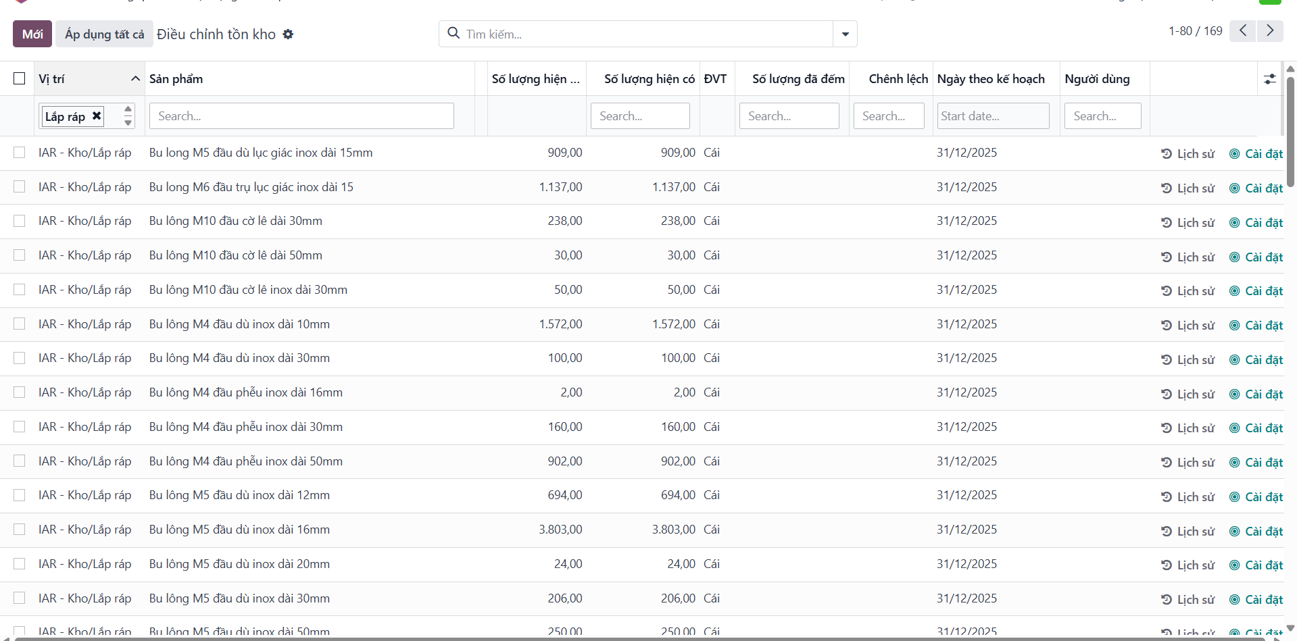Go to previous page of records

1243,31
